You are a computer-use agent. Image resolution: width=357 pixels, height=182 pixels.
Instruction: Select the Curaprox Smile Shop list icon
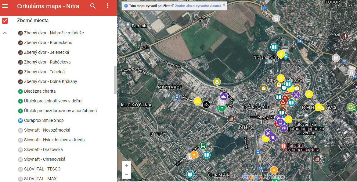point(20,120)
